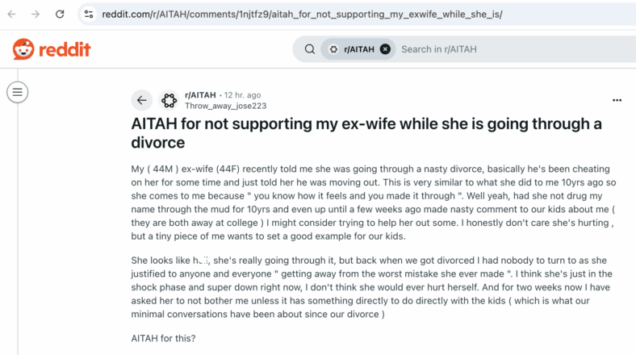636x355 pixels.
Task: Open the Throw_away_jose223 user profile
Action: pos(225,106)
